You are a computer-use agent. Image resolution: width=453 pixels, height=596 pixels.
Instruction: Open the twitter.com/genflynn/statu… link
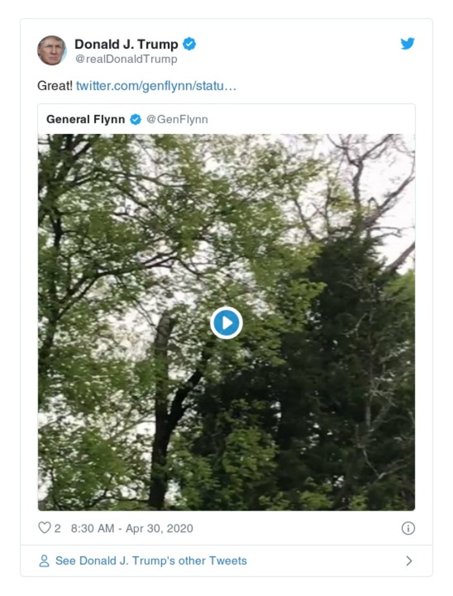[x=156, y=86]
